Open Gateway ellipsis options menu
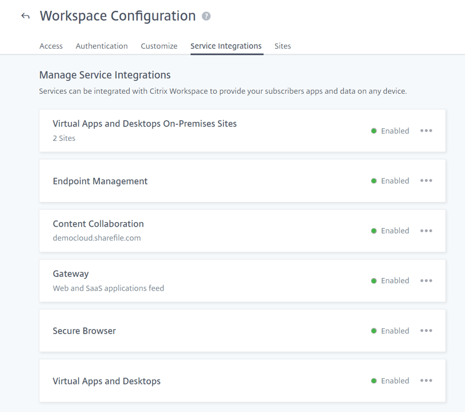 pos(426,281)
